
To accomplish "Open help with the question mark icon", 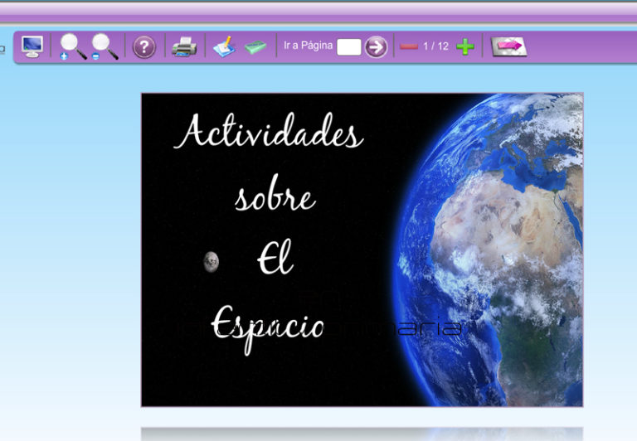I will (x=144, y=46).
